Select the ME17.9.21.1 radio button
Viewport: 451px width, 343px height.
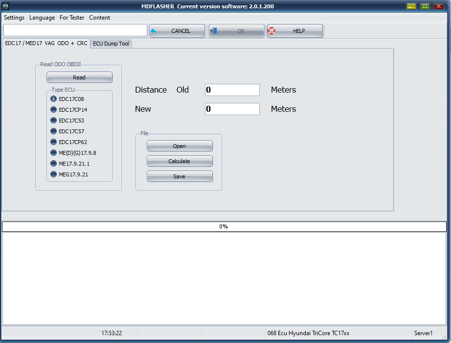point(54,164)
